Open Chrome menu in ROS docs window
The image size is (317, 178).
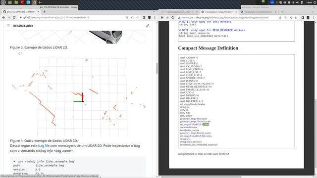[314, 18]
